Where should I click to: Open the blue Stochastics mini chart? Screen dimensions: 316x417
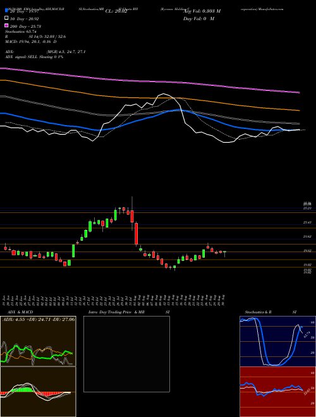[x=277, y=341]
